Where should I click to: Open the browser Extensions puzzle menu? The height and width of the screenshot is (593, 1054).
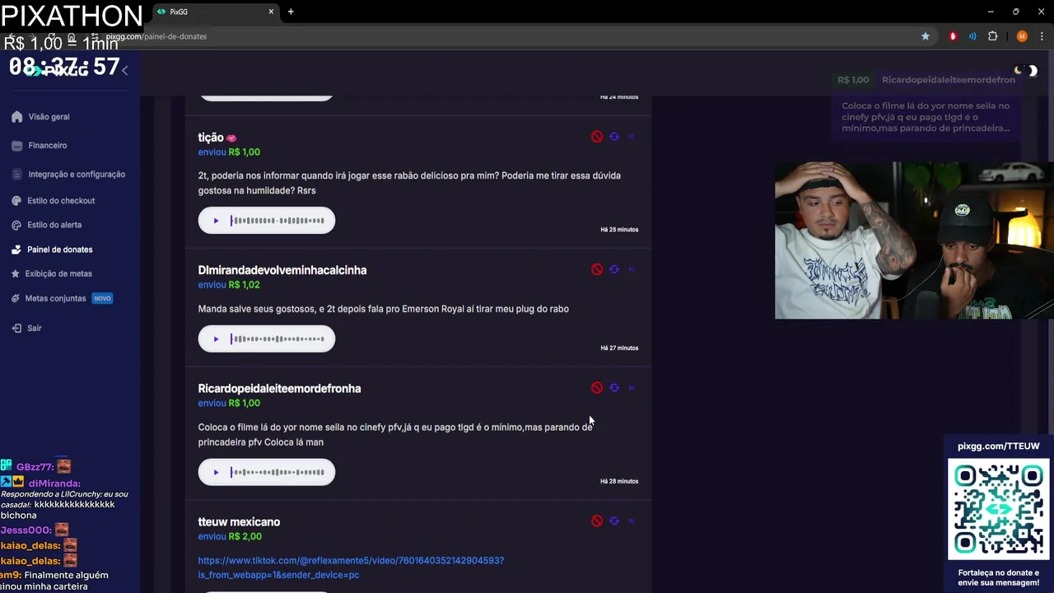point(992,36)
